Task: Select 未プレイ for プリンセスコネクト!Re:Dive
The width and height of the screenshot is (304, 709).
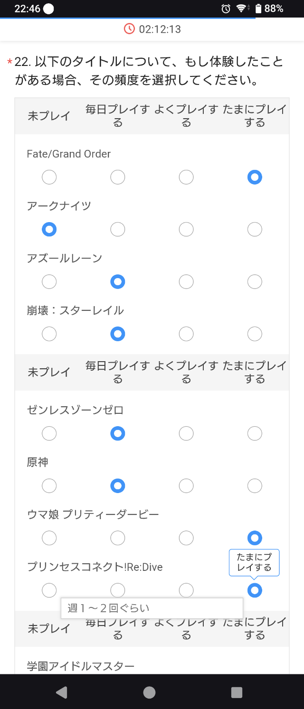Action: 49,590
